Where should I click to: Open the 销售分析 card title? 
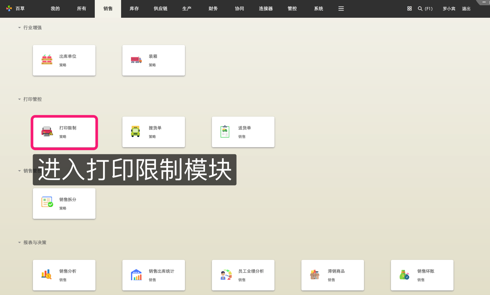(x=68, y=271)
